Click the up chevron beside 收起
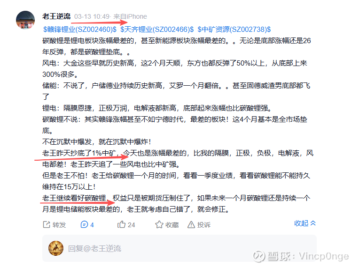The image size is (359, 267). click(313, 223)
